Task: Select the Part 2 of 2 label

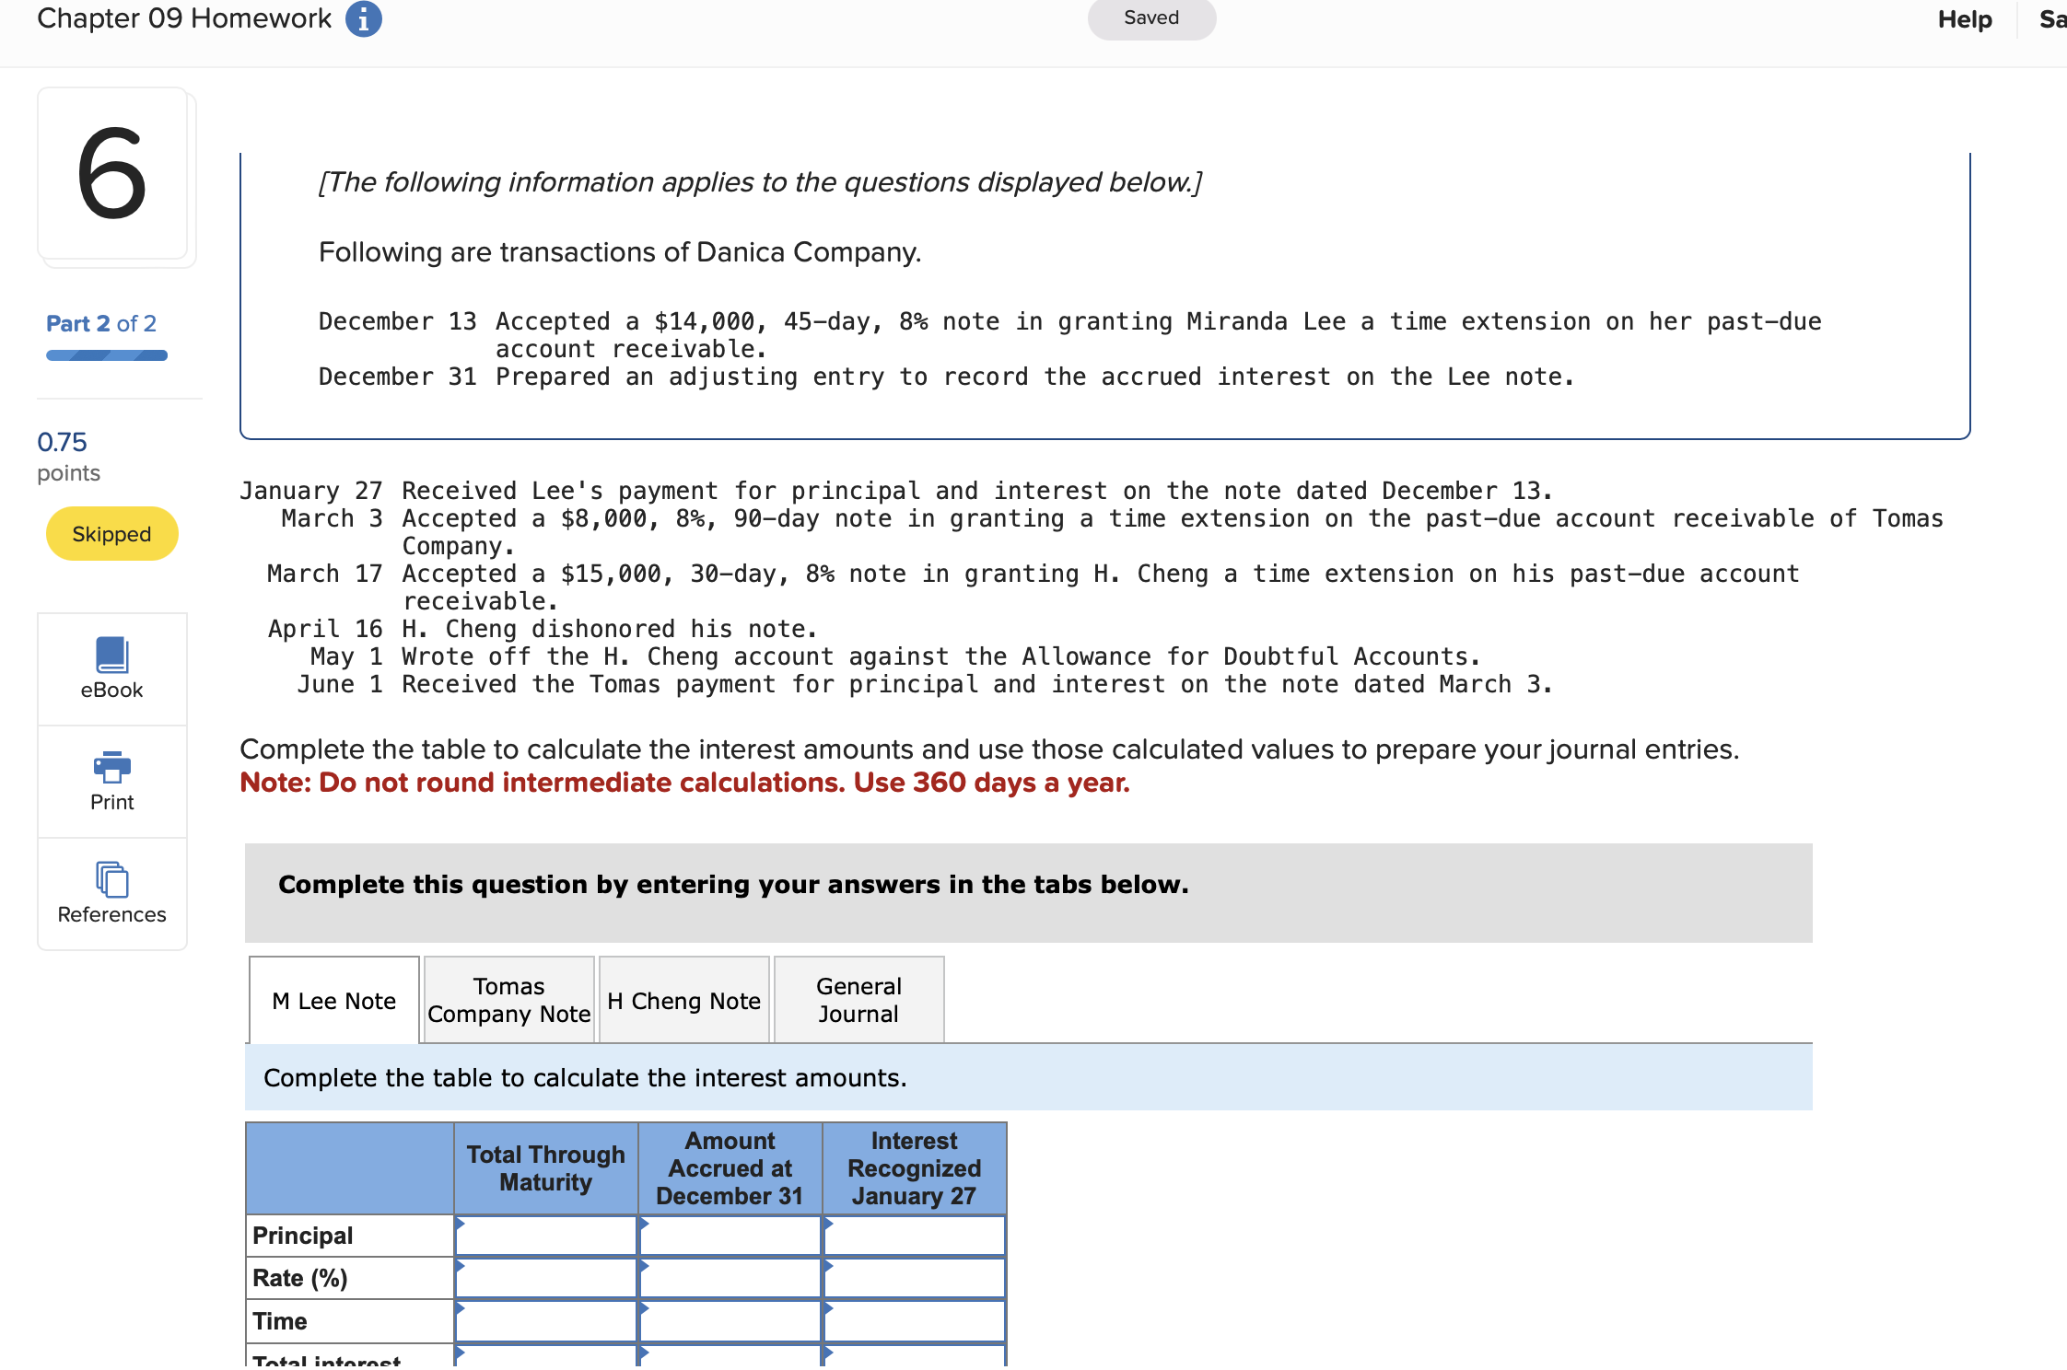Action: pos(101,324)
